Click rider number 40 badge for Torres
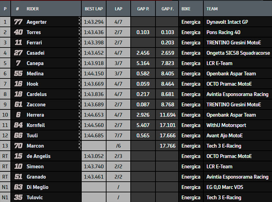272x202 pixels. click(x=18, y=32)
